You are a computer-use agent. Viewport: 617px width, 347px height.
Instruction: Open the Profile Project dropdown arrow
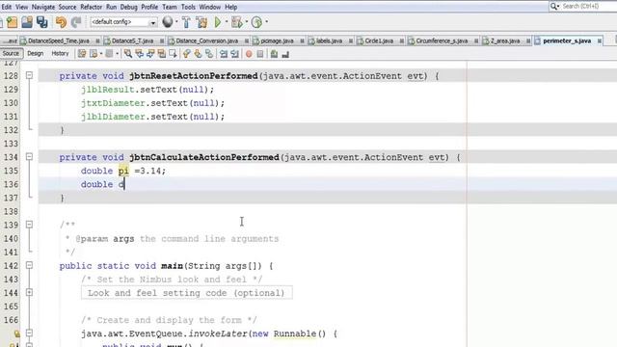coord(266,22)
